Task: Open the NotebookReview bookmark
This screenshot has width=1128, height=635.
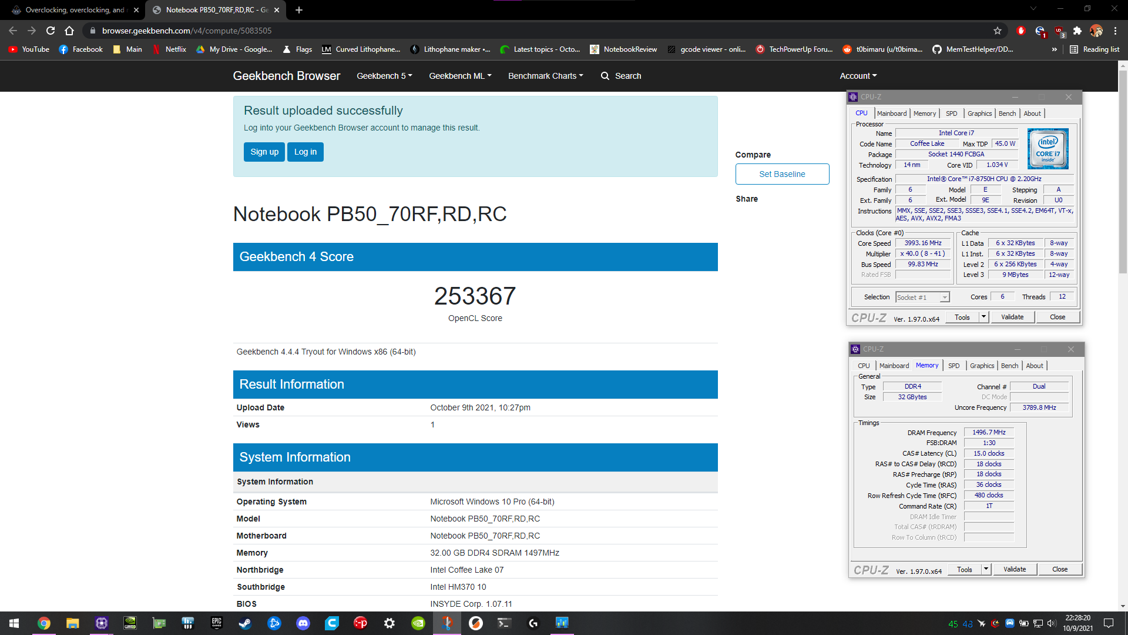Action: coord(624,49)
